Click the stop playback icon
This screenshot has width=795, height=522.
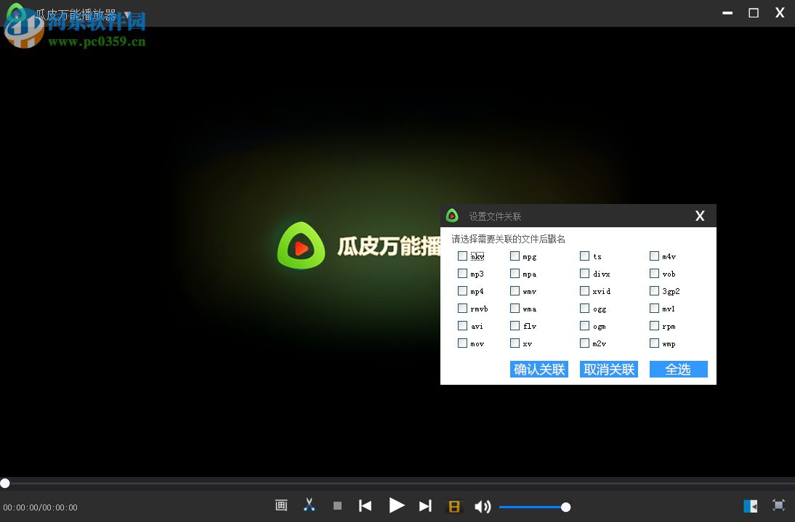click(x=336, y=505)
